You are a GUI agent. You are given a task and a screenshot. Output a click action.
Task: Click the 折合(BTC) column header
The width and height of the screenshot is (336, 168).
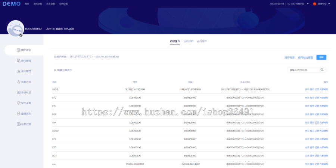[245, 82]
